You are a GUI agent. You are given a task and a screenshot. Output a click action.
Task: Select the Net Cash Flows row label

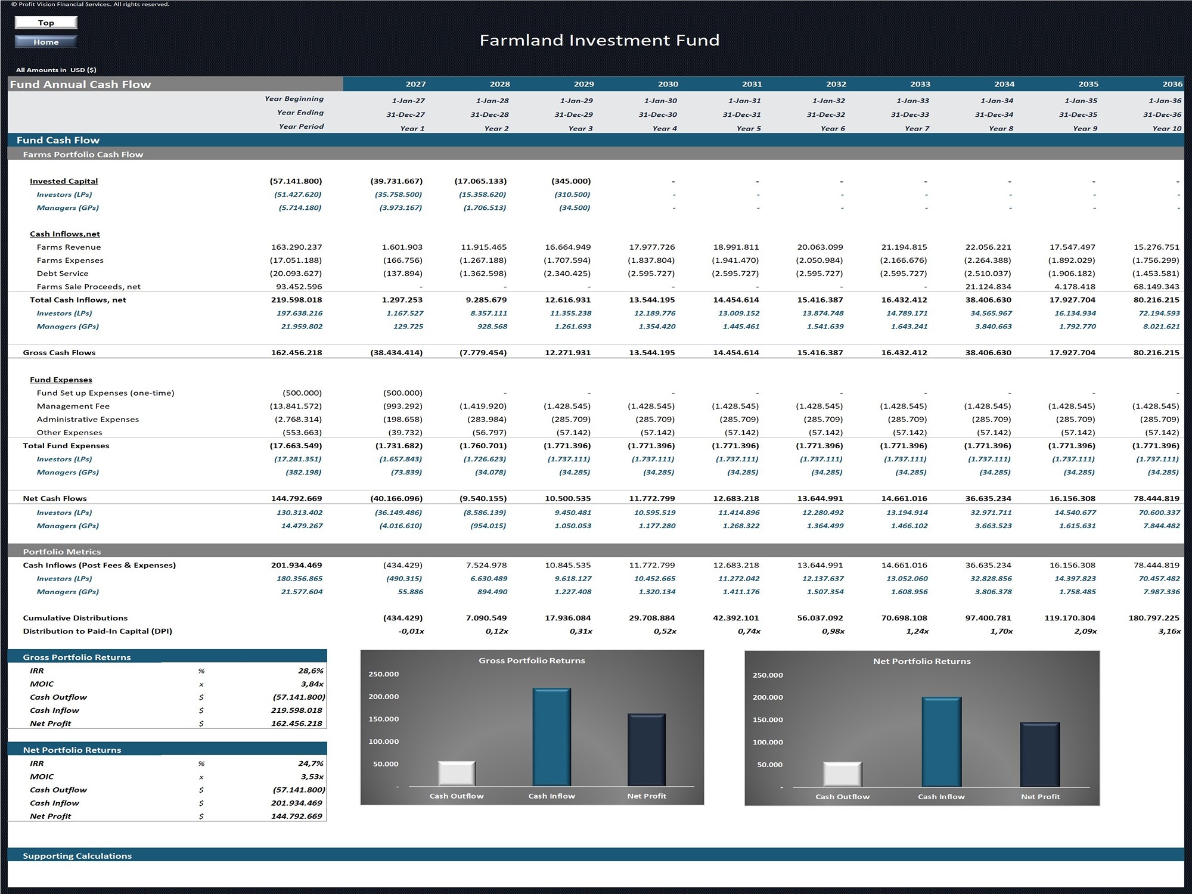tap(55, 498)
